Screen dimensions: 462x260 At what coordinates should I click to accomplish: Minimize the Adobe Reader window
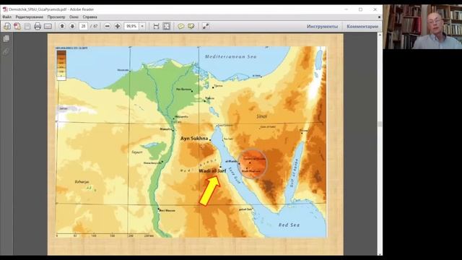coord(346,9)
